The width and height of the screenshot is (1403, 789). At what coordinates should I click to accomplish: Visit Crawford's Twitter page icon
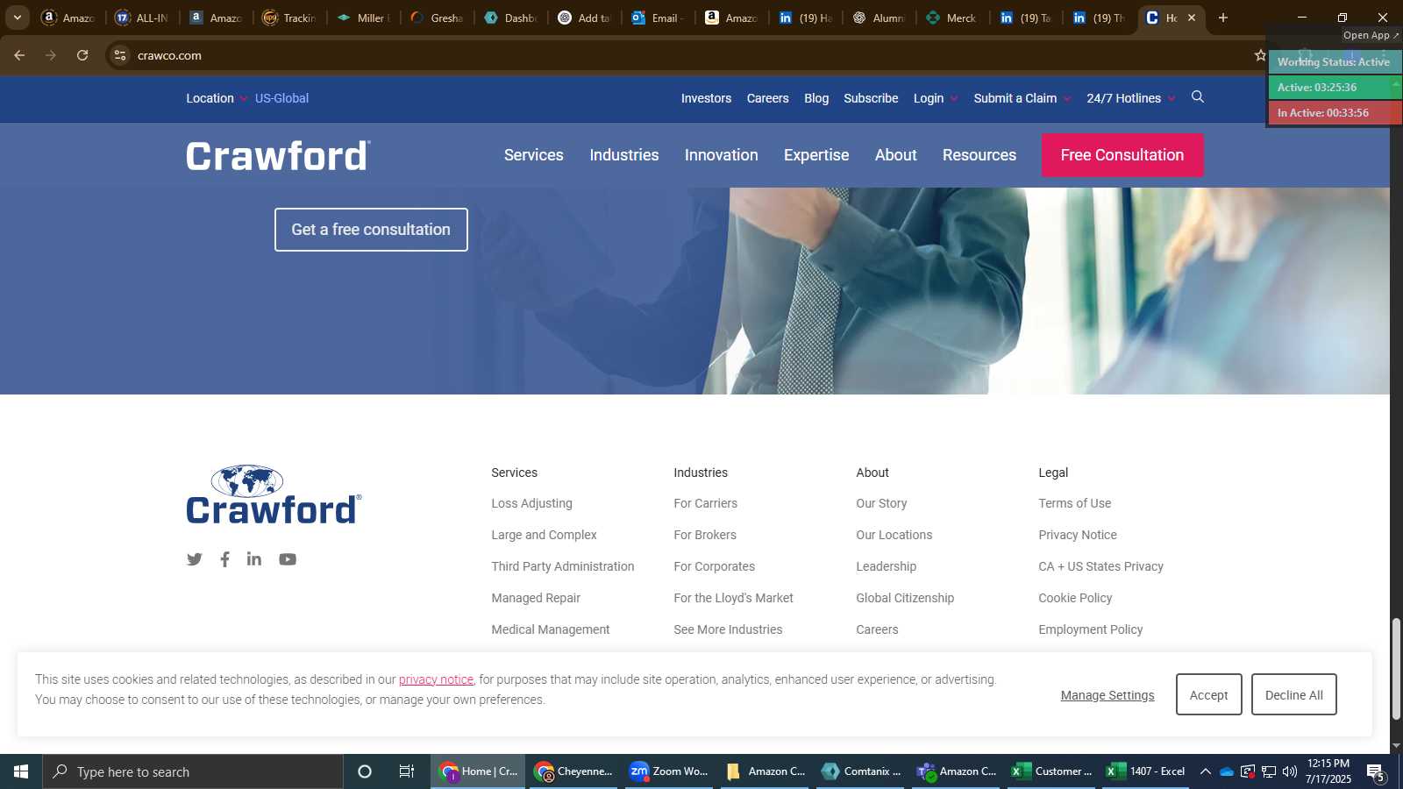195,559
